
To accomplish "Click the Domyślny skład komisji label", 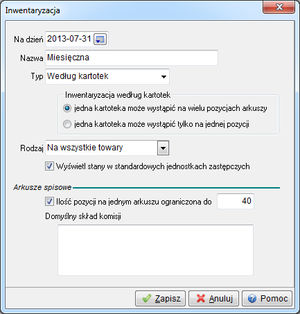I will click(83, 216).
